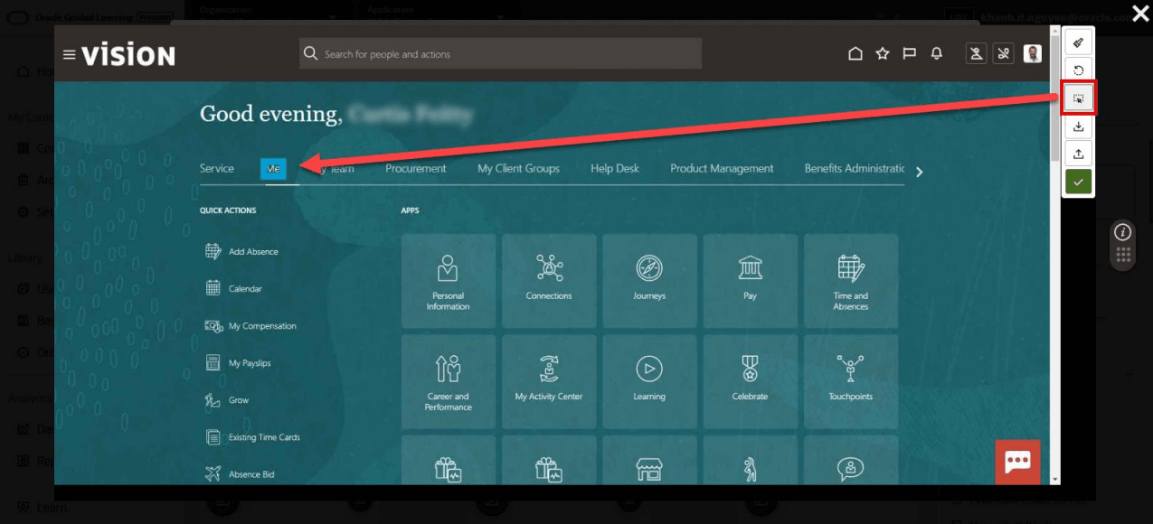Open the red chat assistant button
Screen dimensions: 1153x524
point(1017,462)
